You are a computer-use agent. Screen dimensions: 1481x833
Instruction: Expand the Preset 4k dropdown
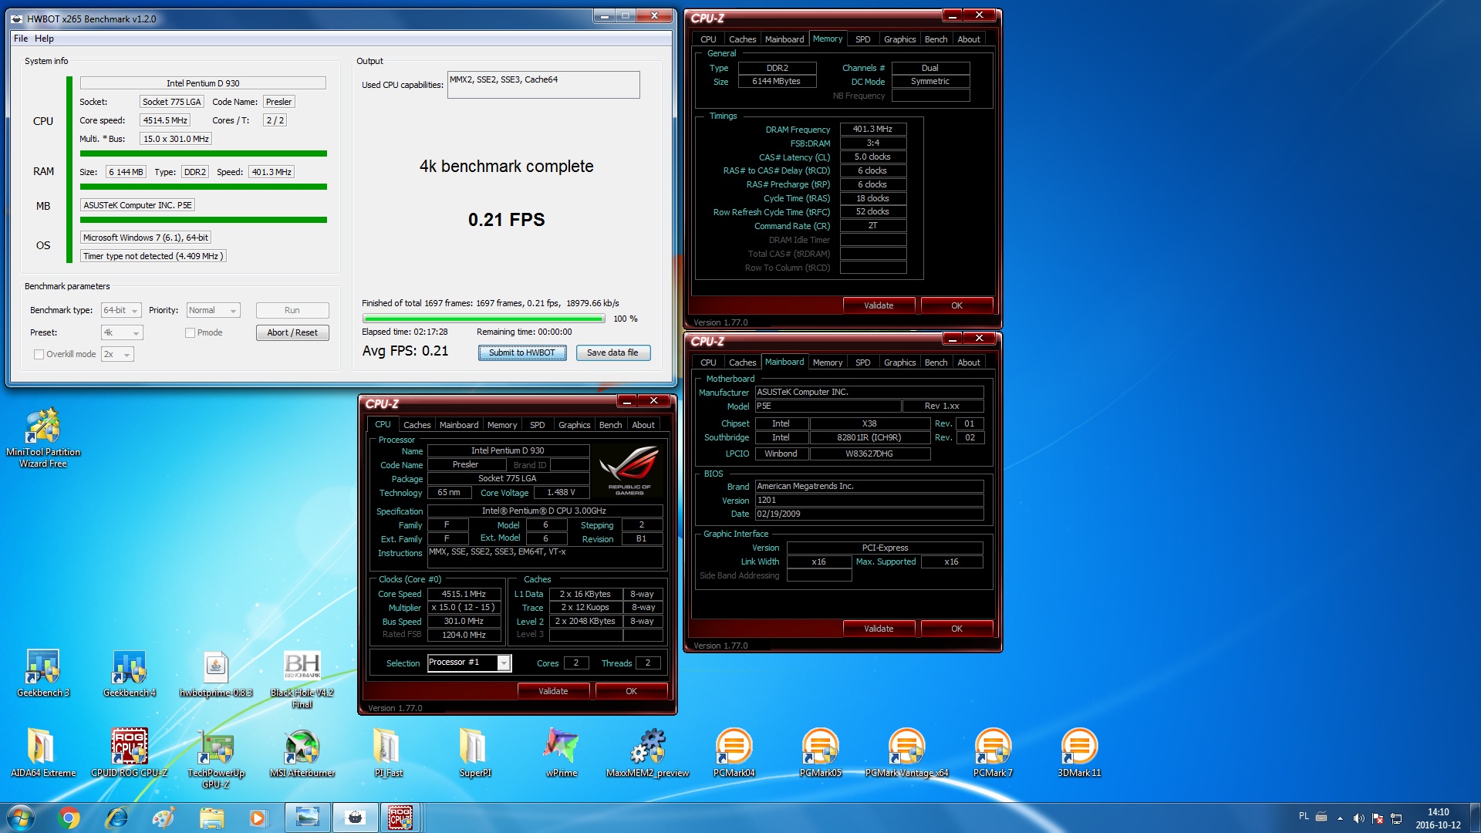122,332
